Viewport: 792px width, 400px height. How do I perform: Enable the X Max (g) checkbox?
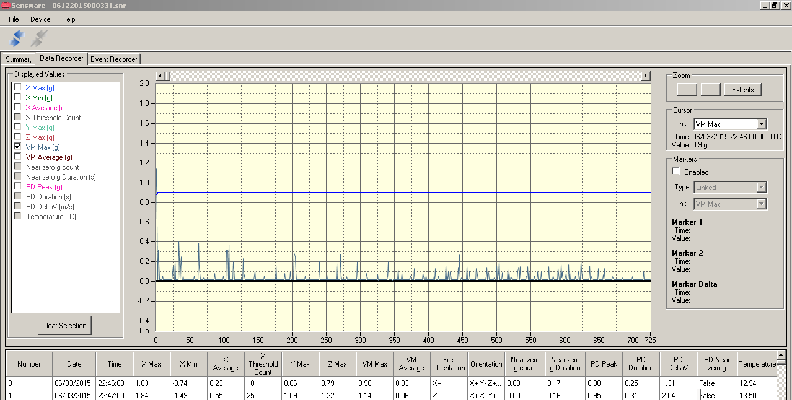pyautogui.click(x=18, y=87)
